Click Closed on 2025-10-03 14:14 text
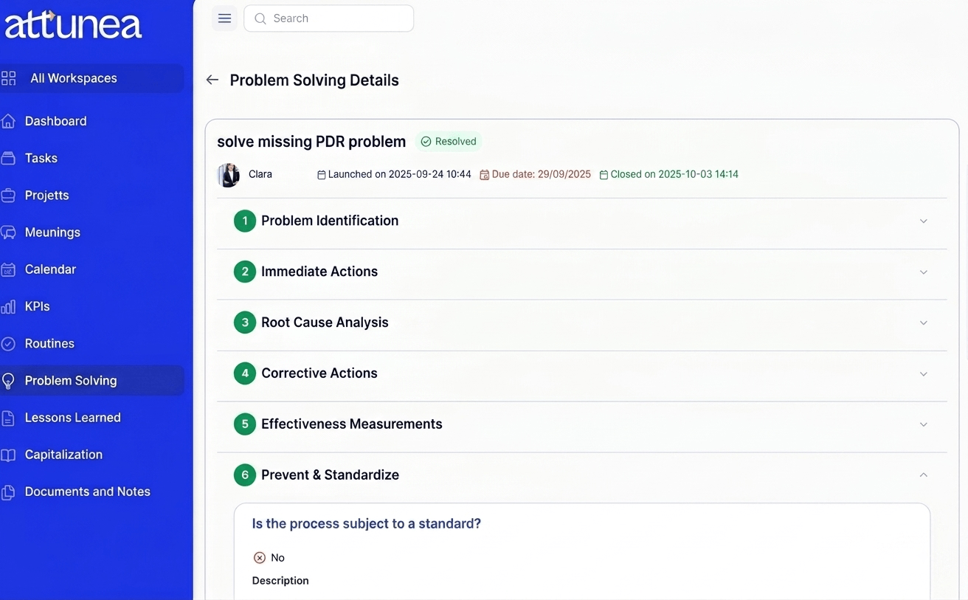 click(x=674, y=175)
